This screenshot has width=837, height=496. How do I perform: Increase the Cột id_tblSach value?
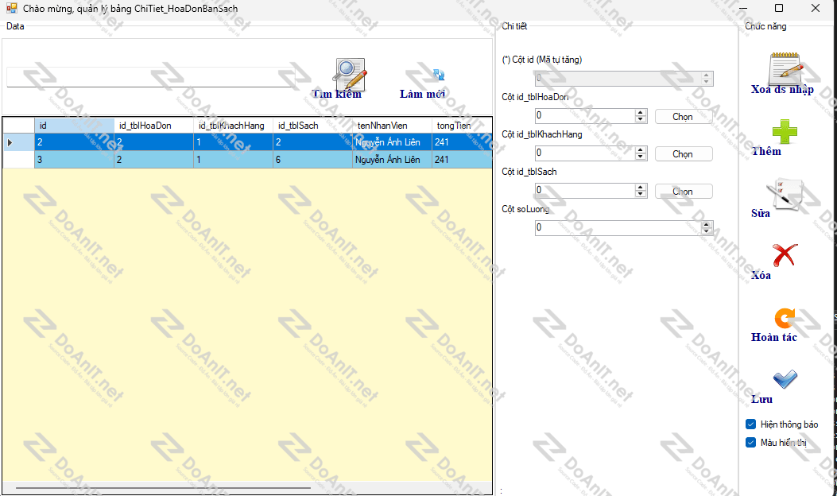tap(641, 187)
